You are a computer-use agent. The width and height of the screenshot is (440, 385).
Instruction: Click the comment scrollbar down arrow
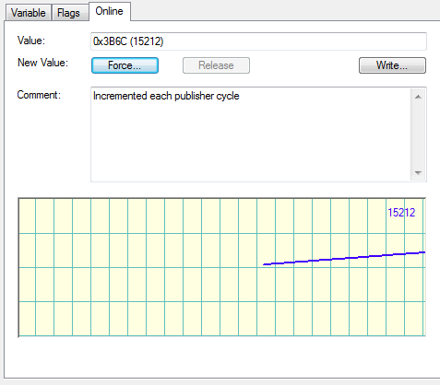tap(418, 173)
